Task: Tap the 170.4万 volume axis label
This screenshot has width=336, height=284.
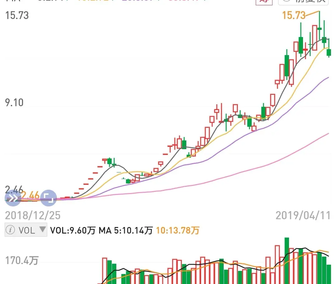Action: (22, 260)
